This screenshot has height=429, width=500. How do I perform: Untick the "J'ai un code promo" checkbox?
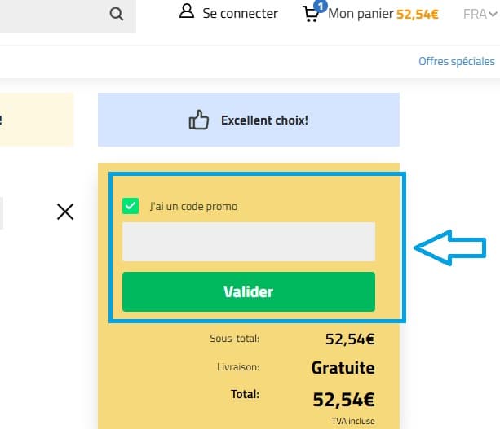click(x=131, y=206)
